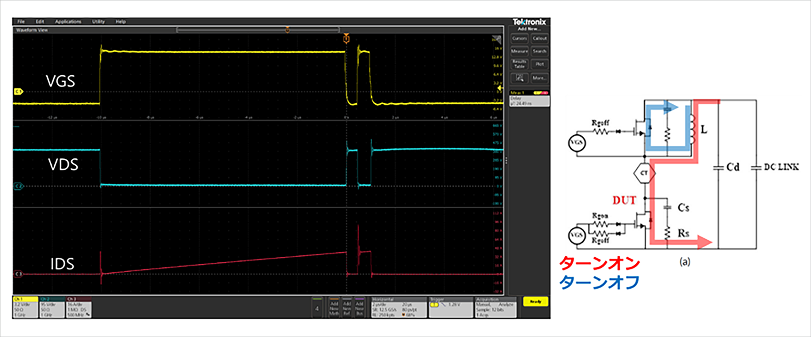Click the Callout button
Viewport: 811px width, 337px height.
540,38
